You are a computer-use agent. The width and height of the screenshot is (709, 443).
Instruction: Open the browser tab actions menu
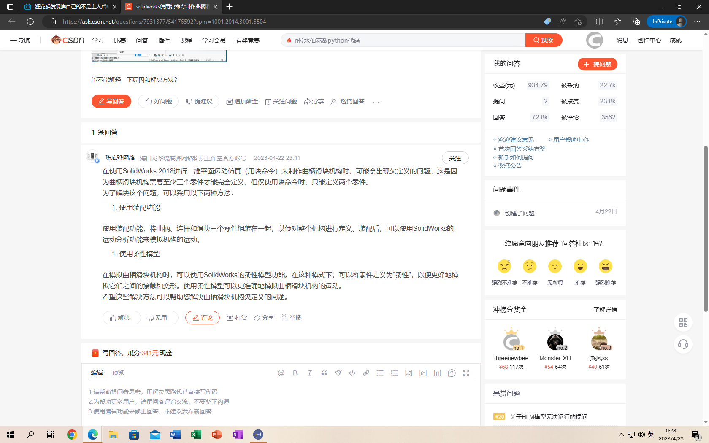point(10,7)
